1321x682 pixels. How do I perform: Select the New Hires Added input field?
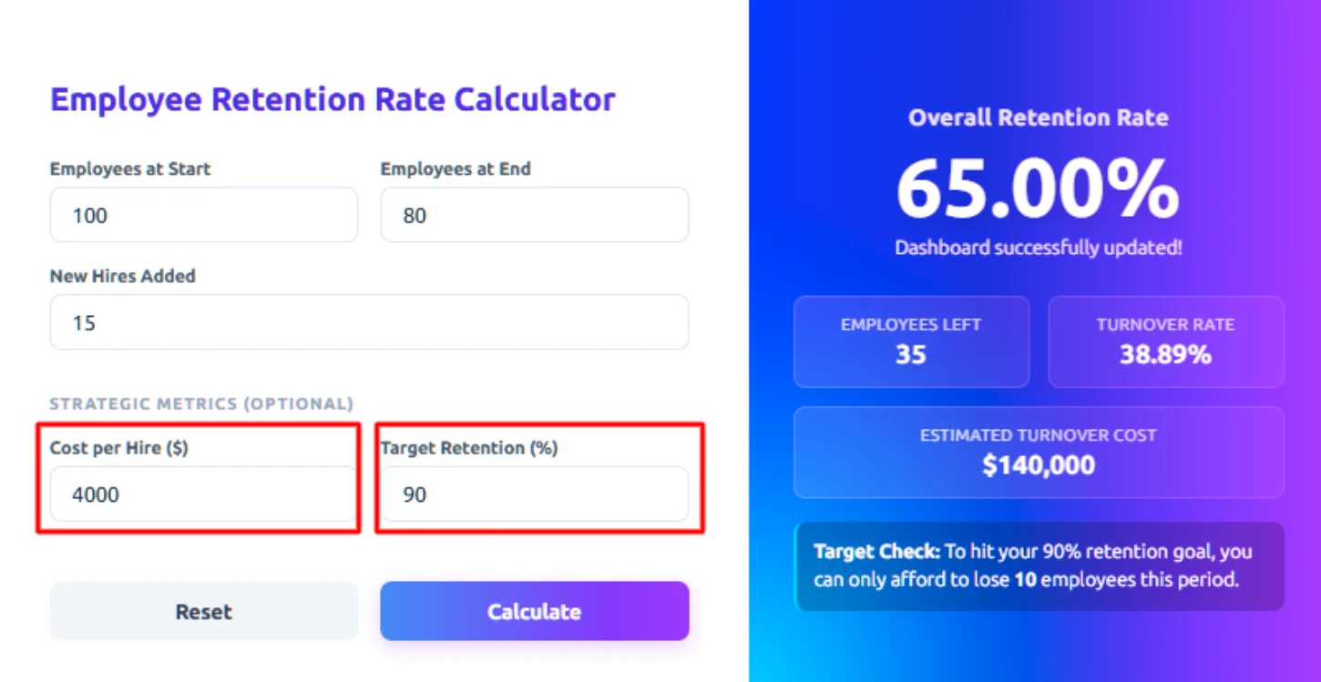pos(369,322)
